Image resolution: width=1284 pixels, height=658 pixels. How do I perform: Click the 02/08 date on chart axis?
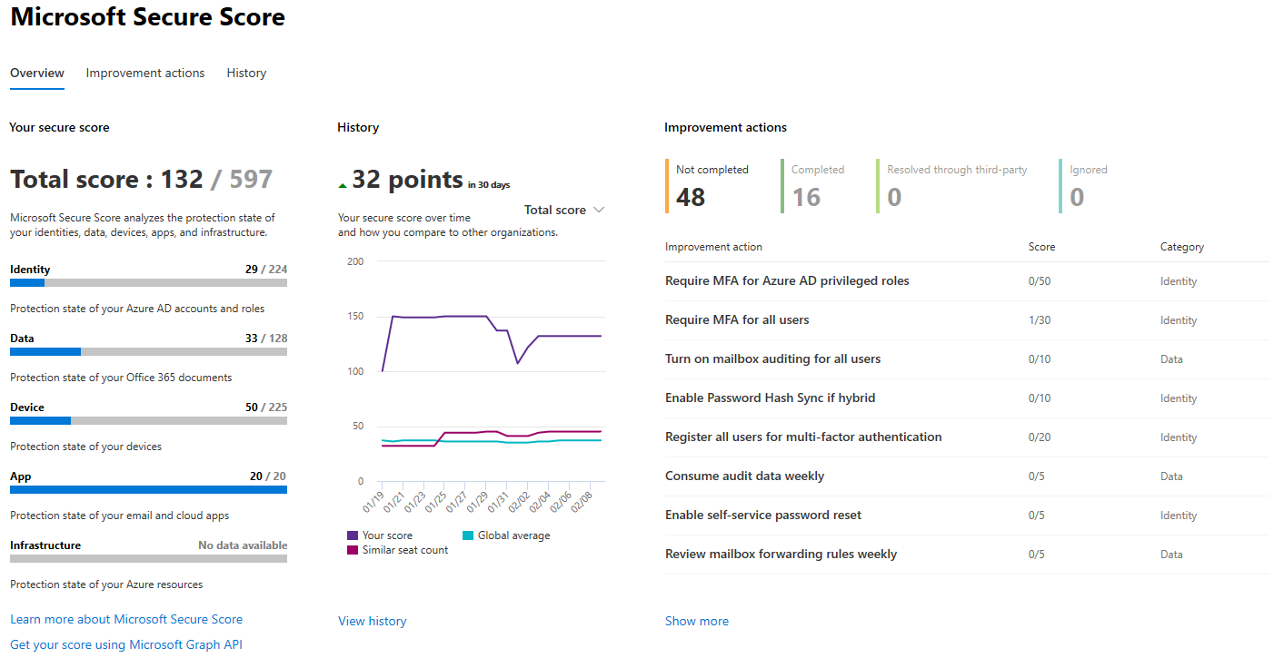click(x=582, y=500)
